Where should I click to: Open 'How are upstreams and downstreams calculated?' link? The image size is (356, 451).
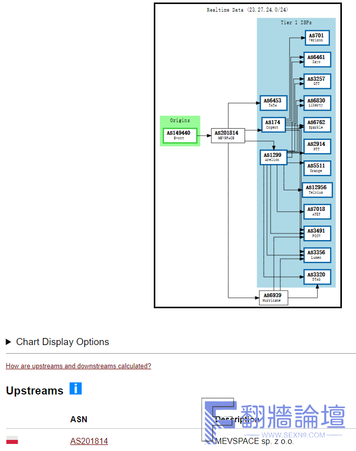pos(79,366)
